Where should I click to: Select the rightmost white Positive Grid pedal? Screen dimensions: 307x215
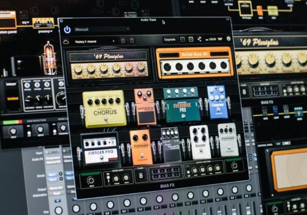point(228,140)
